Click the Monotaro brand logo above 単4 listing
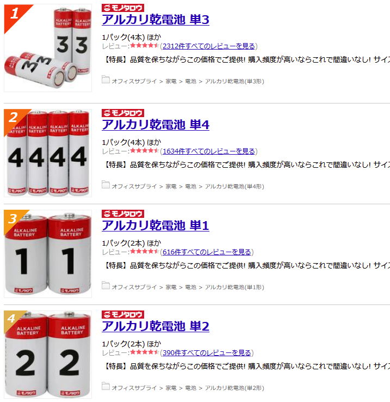The height and width of the screenshot is (402, 390). click(x=123, y=113)
